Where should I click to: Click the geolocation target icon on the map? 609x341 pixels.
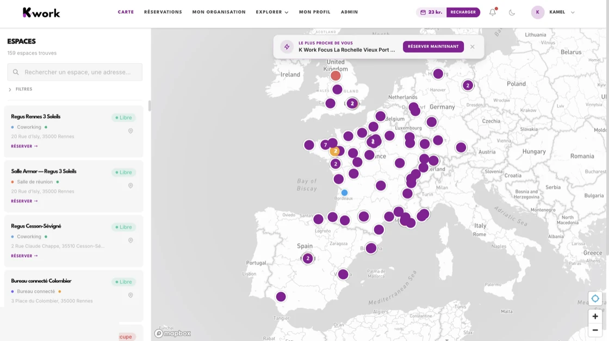tap(595, 298)
